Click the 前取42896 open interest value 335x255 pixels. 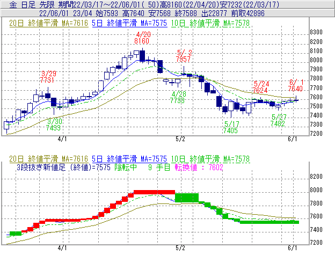(x=248, y=13)
